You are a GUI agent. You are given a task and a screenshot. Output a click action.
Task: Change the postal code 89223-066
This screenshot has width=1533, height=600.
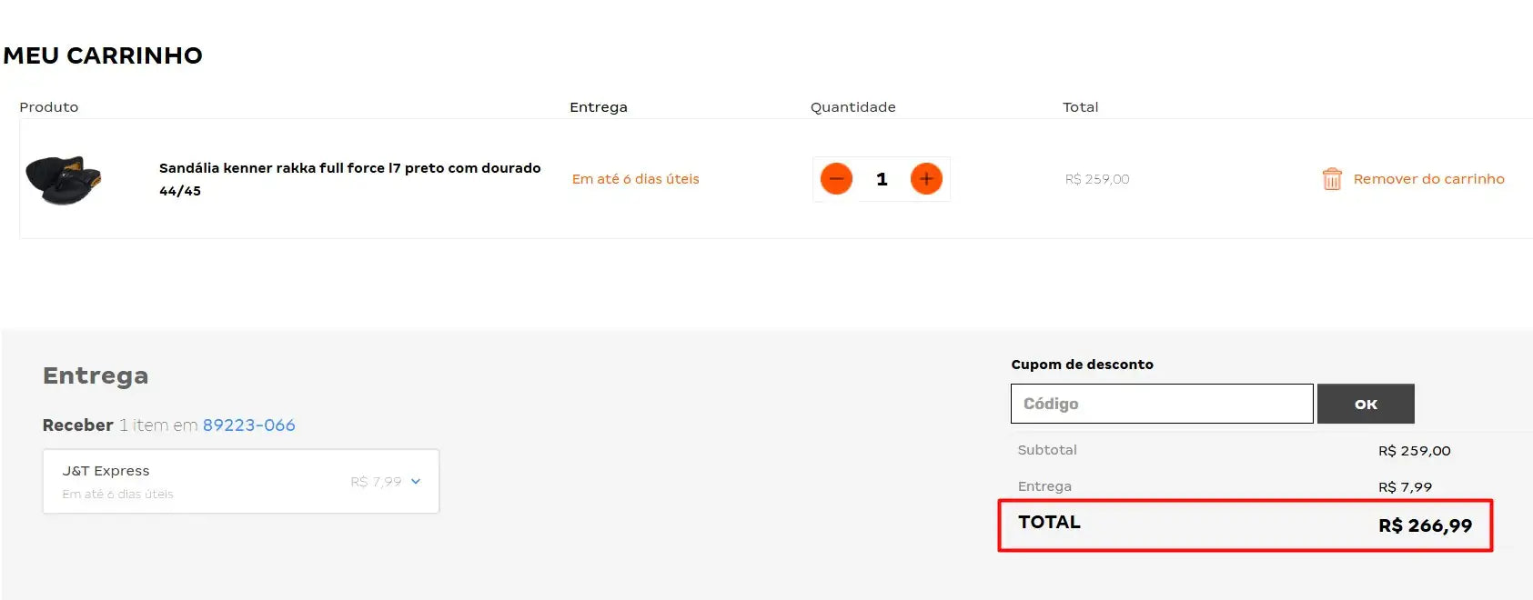[248, 425]
